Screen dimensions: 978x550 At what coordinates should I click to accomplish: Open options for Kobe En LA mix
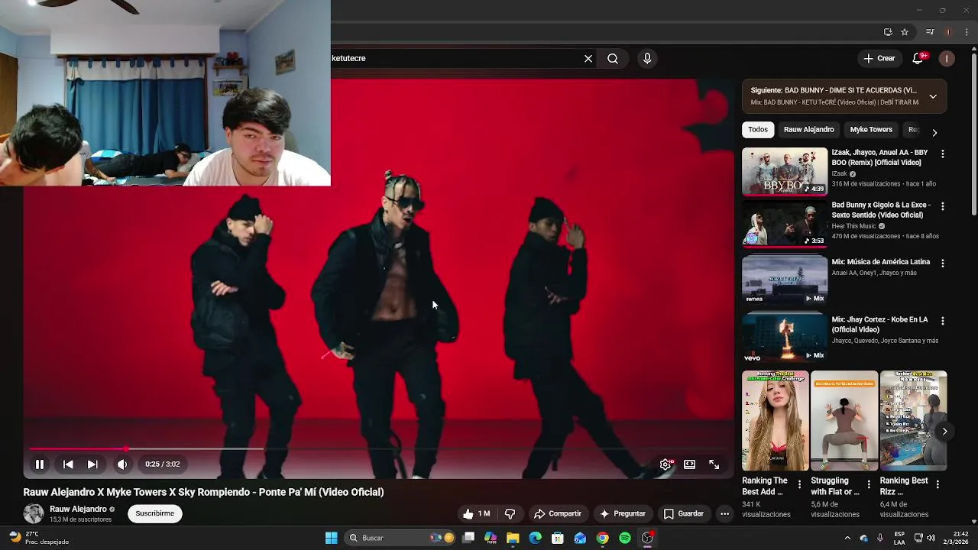942,321
